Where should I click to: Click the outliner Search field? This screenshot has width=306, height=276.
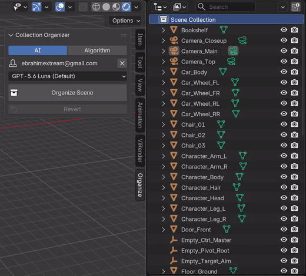click(225, 7)
